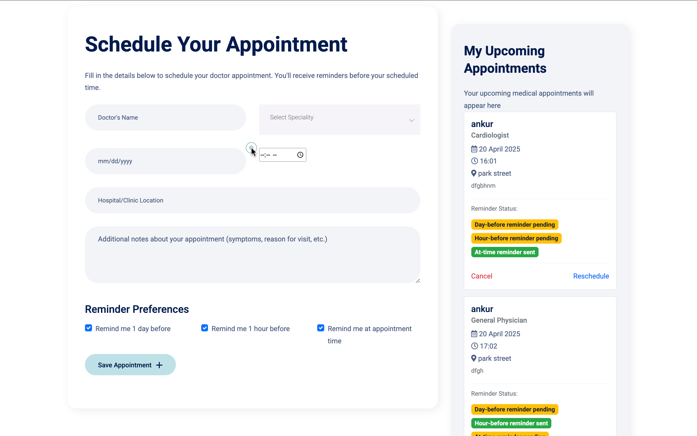697x436 pixels.
Task: Cancel the Cardiologist appointment
Action: pos(482,276)
